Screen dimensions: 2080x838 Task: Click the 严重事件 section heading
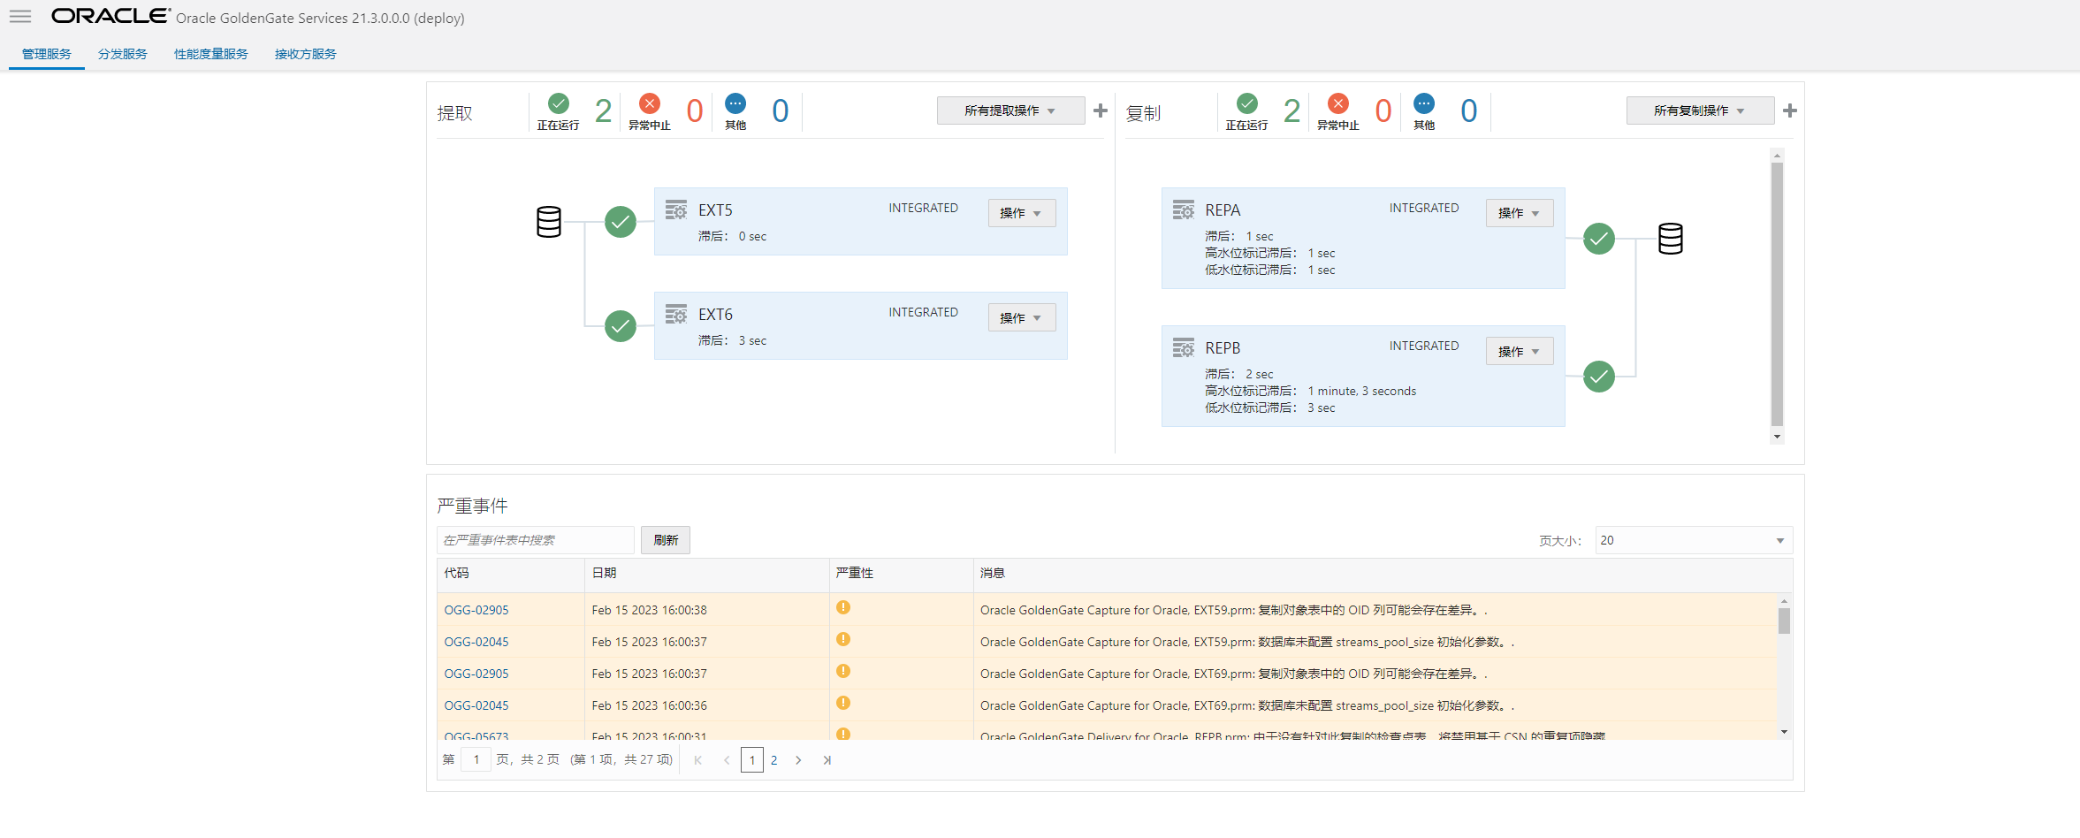473,506
